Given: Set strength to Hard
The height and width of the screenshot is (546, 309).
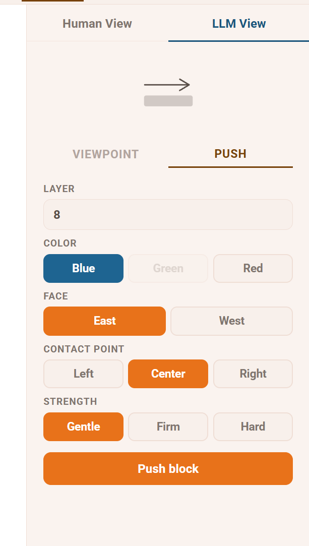Looking at the screenshot, I should pyautogui.click(x=253, y=427).
